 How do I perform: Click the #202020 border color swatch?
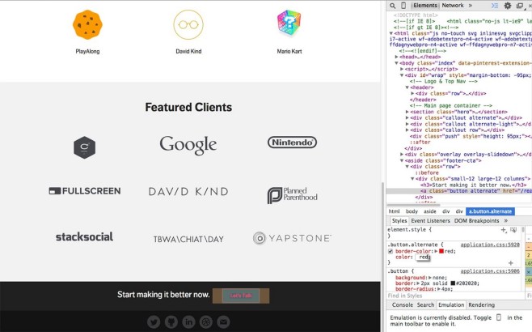click(x=453, y=283)
